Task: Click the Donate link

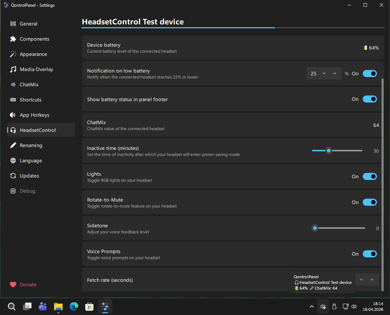Action: pyautogui.click(x=28, y=285)
